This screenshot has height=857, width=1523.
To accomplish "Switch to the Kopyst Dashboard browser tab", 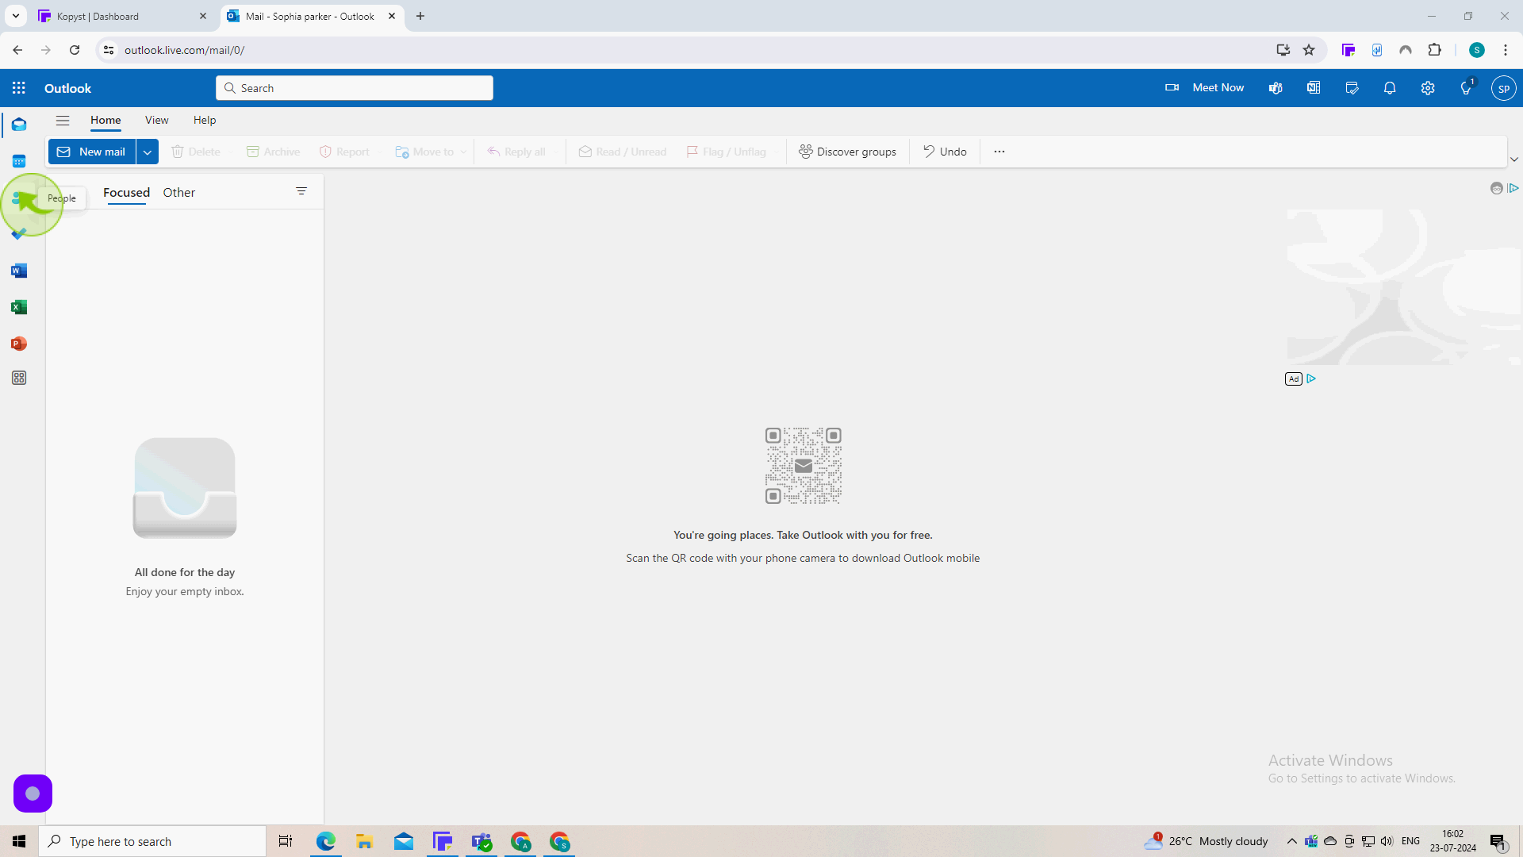I will click(x=123, y=16).
